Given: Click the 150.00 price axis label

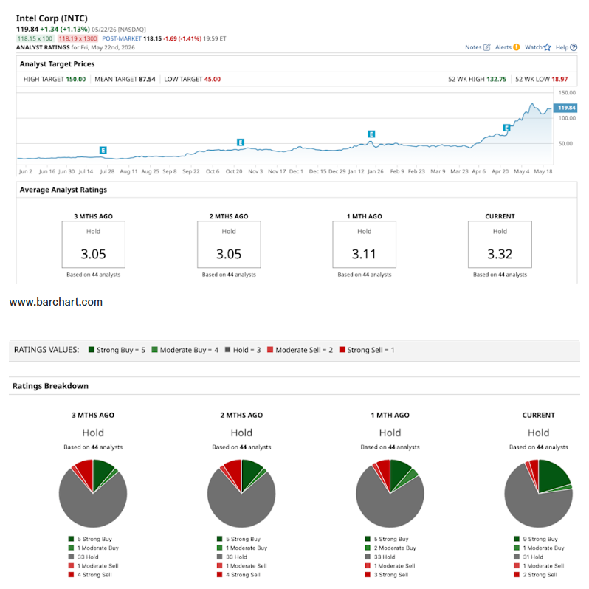Looking at the screenshot, I should [567, 93].
